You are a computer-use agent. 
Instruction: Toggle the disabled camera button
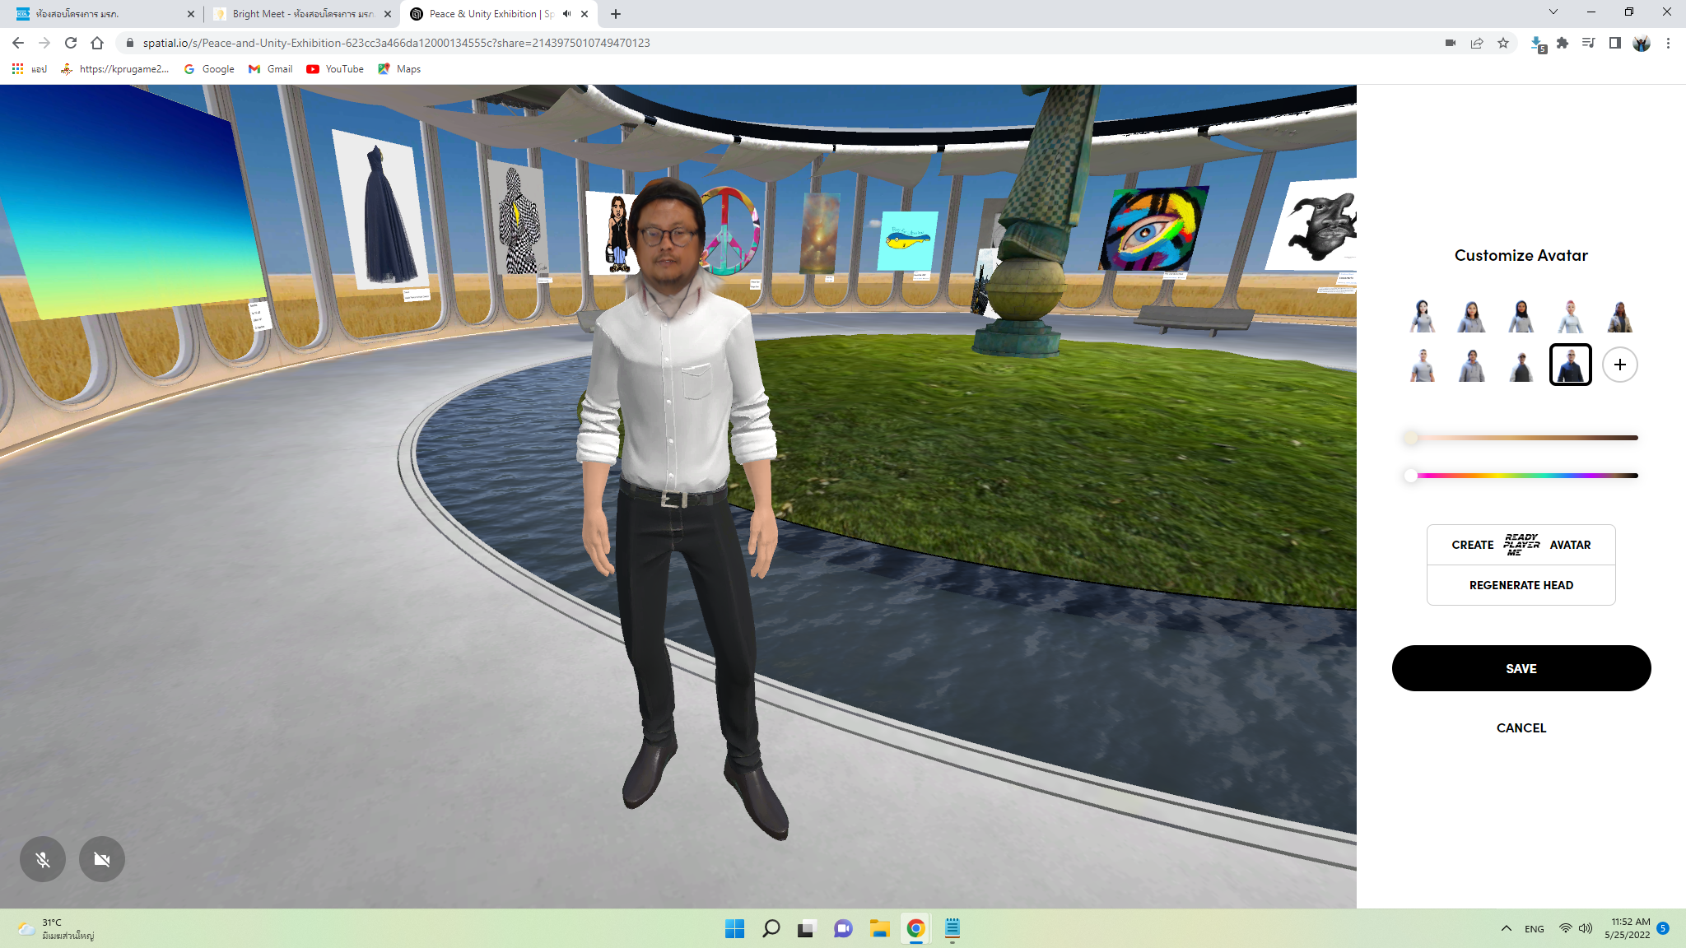click(x=102, y=859)
